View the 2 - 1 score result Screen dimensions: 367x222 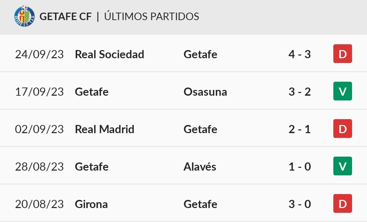pos(300,129)
